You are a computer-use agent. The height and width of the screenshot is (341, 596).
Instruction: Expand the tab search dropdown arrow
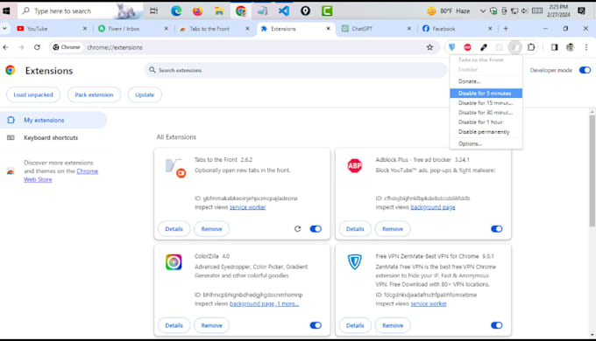click(4, 29)
